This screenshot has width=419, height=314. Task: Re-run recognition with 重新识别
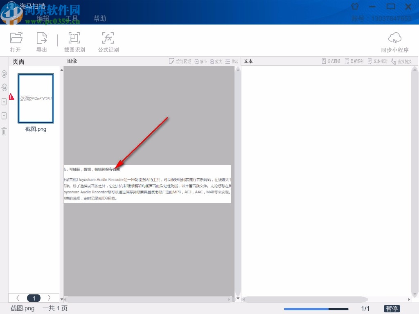[354, 61]
